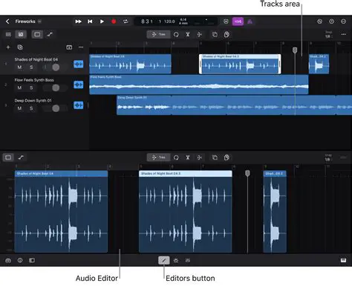Screen dimensions: 352x286
Task: Click the track options icon above headers
Action: coord(69,47)
